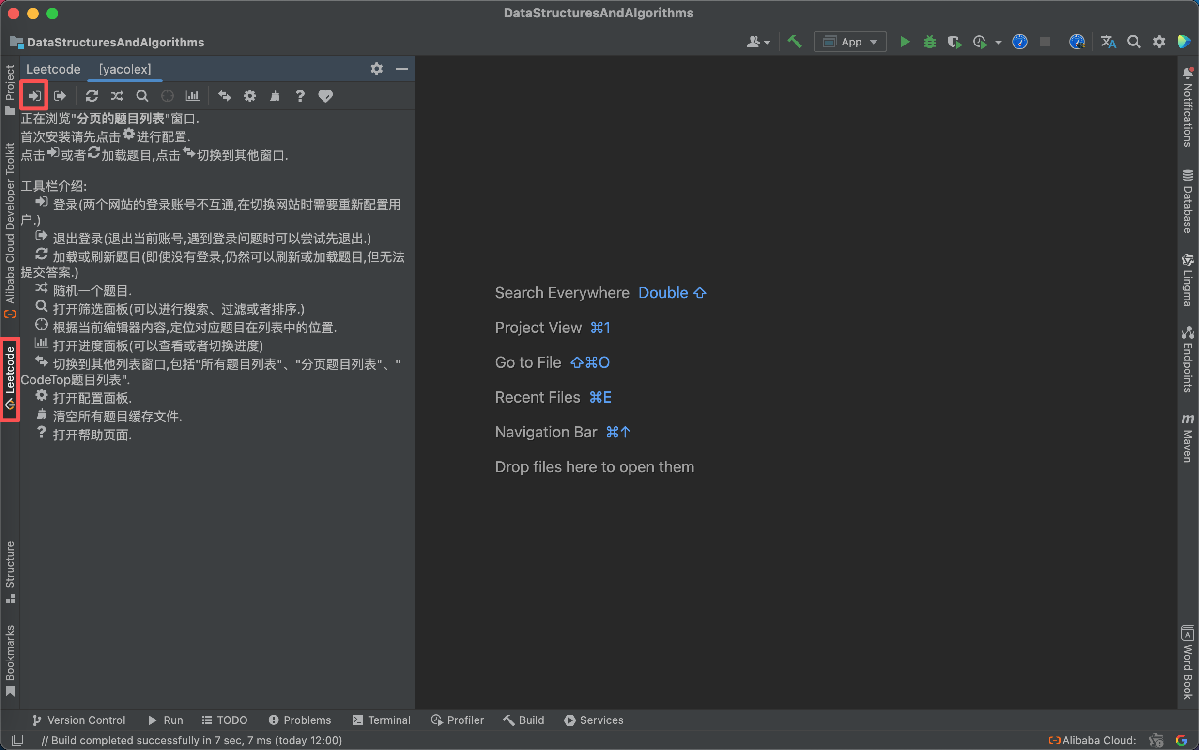
Task: Click build completed status message
Action: [192, 740]
